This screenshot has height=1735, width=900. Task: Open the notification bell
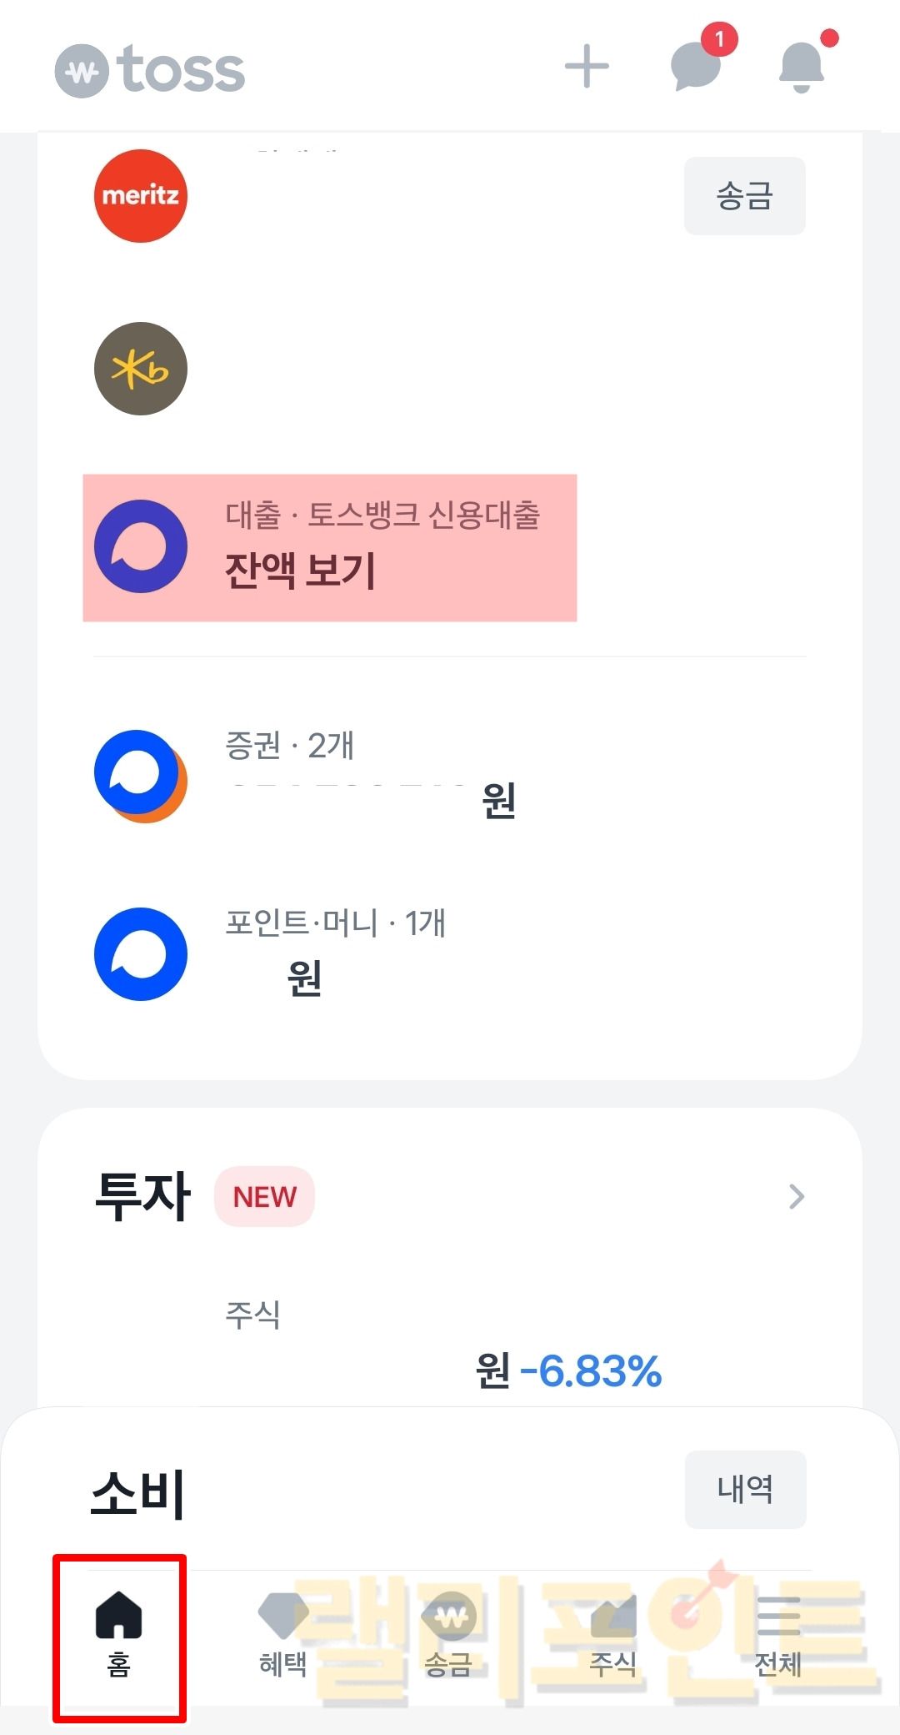802,67
